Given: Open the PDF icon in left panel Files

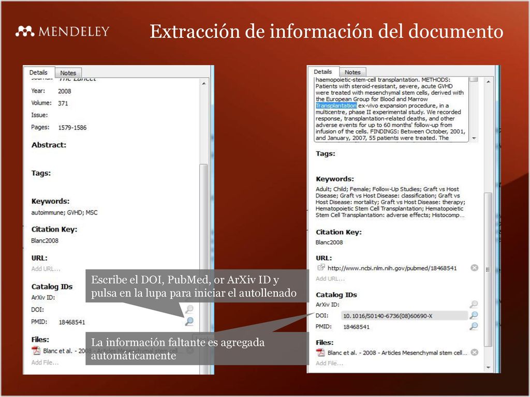Looking at the screenshot, I should 36,351.
